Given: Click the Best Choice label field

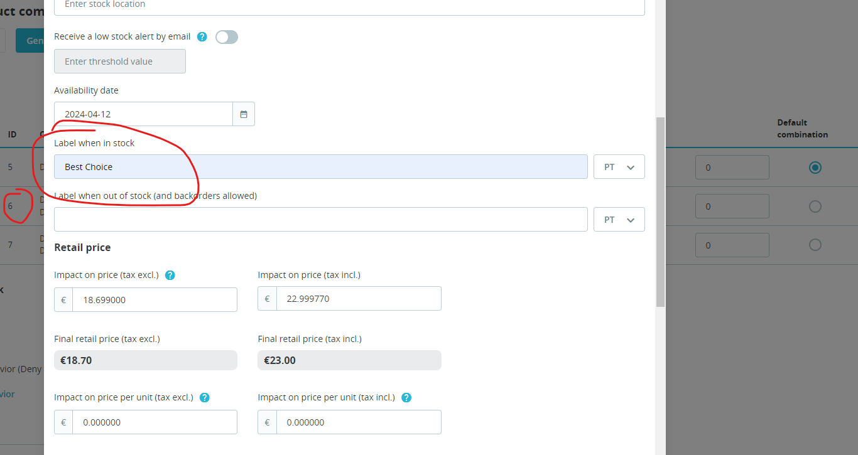Looking at the screenshot, I should 320,167.
